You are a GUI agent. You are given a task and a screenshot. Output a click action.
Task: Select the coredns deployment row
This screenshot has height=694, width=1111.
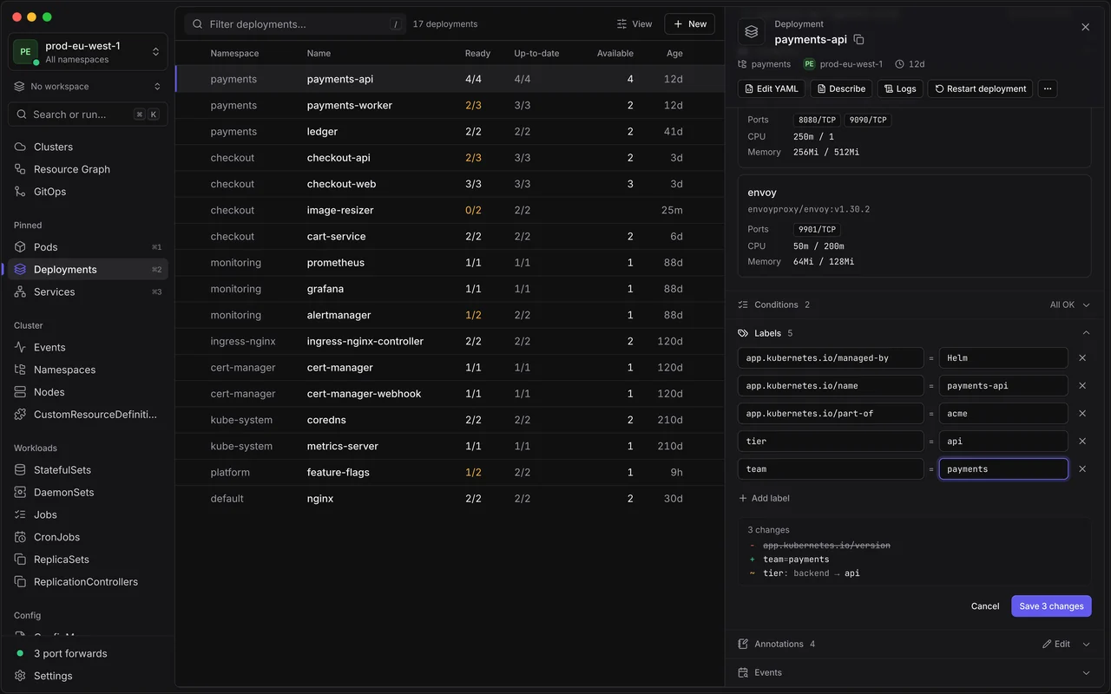click(x=450, y=420)
